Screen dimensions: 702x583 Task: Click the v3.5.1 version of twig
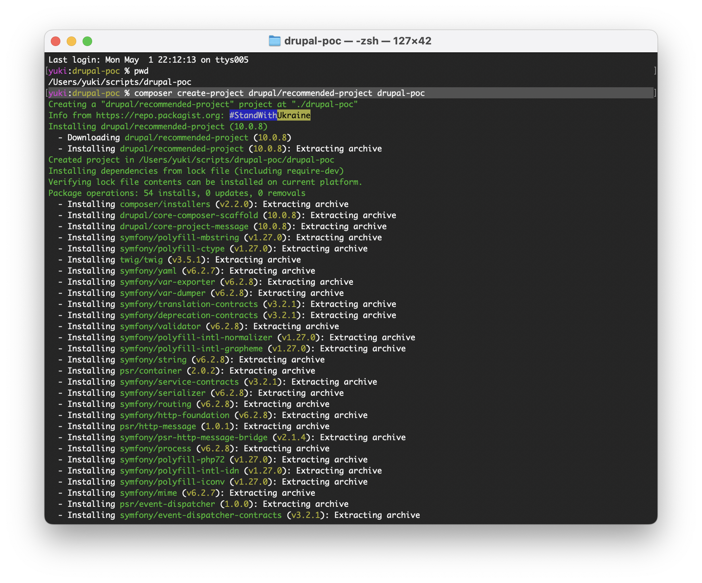[x=187, y=260]
